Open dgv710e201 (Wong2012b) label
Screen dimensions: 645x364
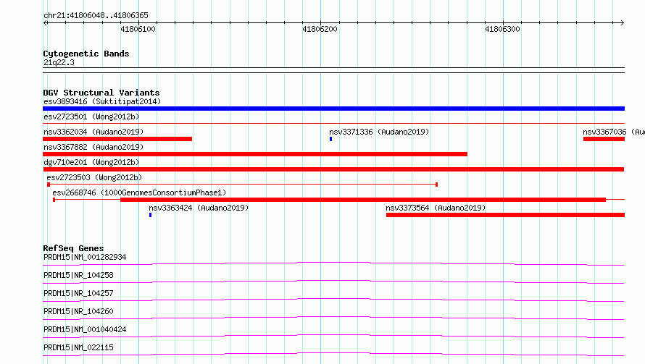pos(91,162)
